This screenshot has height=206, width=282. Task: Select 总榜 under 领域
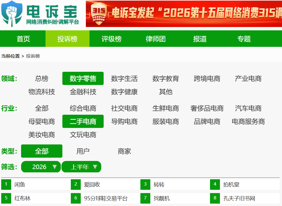42,79
